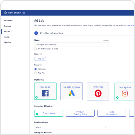135x135 pixels.
Task: Click the Creative Information section heading
Action: pyautogui.click(x=51, y=33)
